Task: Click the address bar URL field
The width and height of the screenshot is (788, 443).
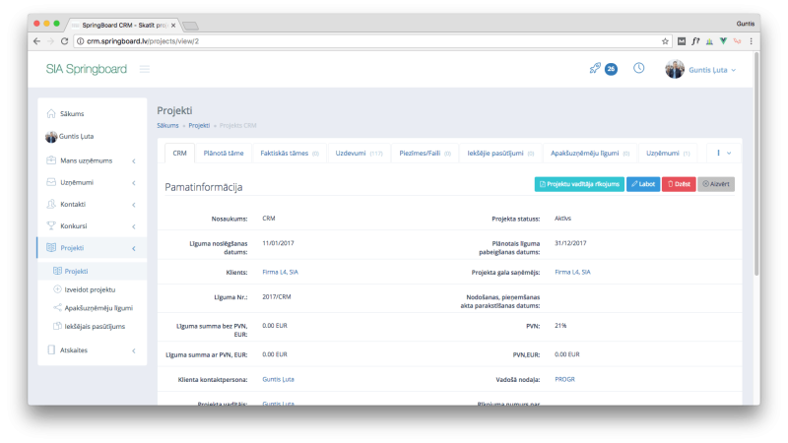Action: tap(372, 41)
